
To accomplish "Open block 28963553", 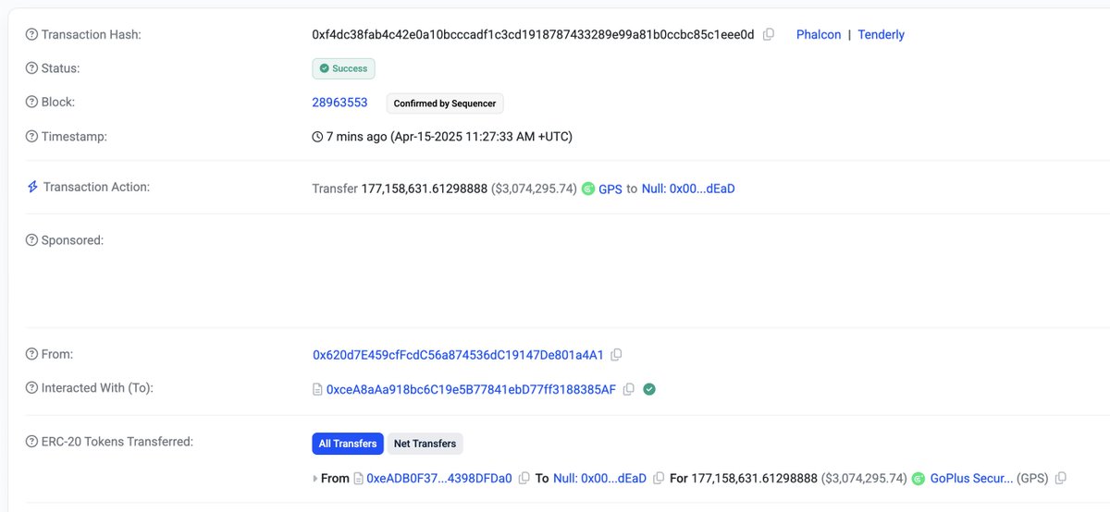I will tap(339, 103).
